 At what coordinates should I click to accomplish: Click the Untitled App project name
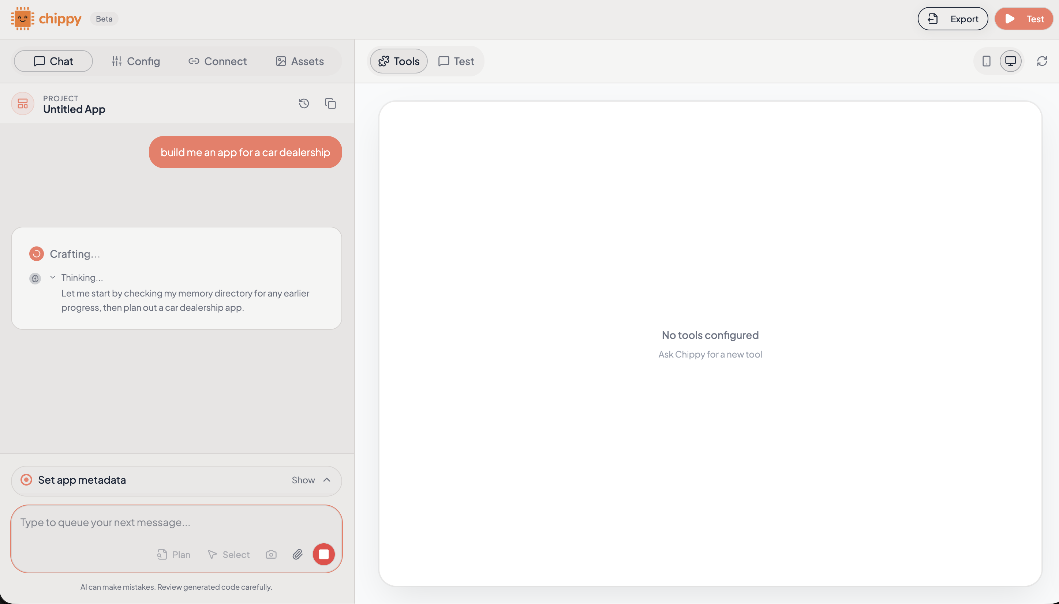[x=74, y=109]
